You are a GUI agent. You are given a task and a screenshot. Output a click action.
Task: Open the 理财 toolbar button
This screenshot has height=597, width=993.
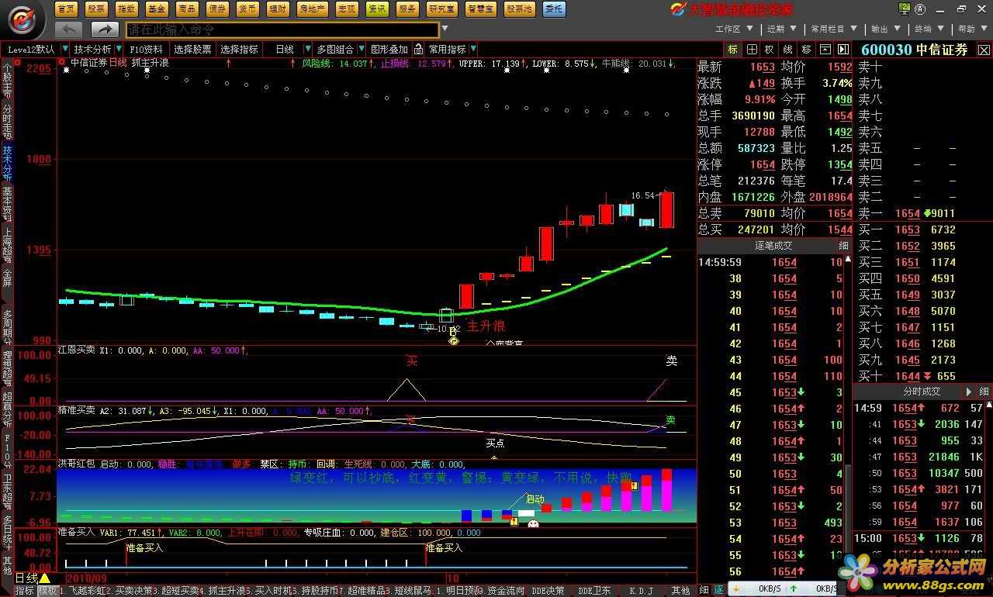(x=277, y=9)
